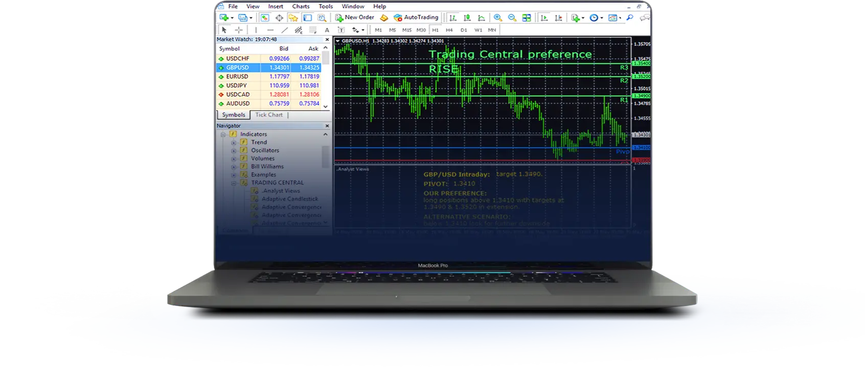865x373 pixels.
Task: Tile chart windows using grid icon
Action: click(527, 18)
